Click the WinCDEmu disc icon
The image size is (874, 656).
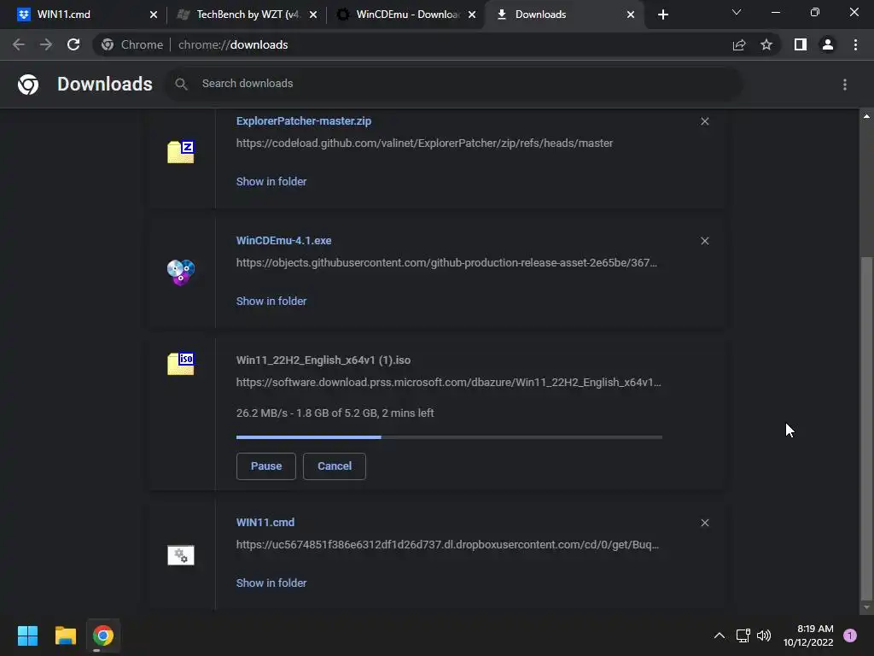pyautogui.click(x=181, y=272)
